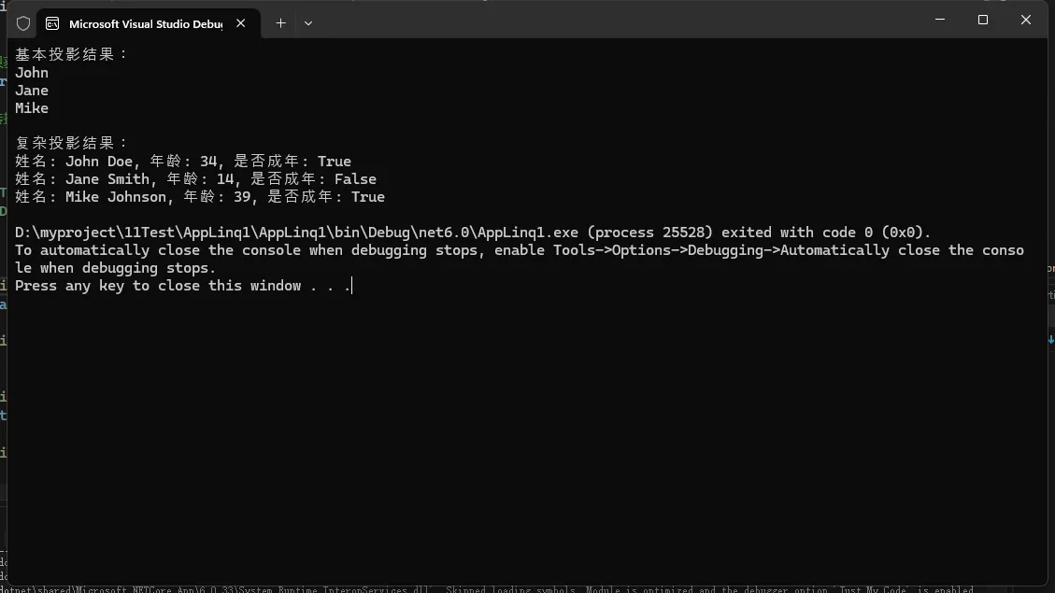Click the Jane Smith result line
This screenshot has width=1055, height=593.
[x=195, y=179]
